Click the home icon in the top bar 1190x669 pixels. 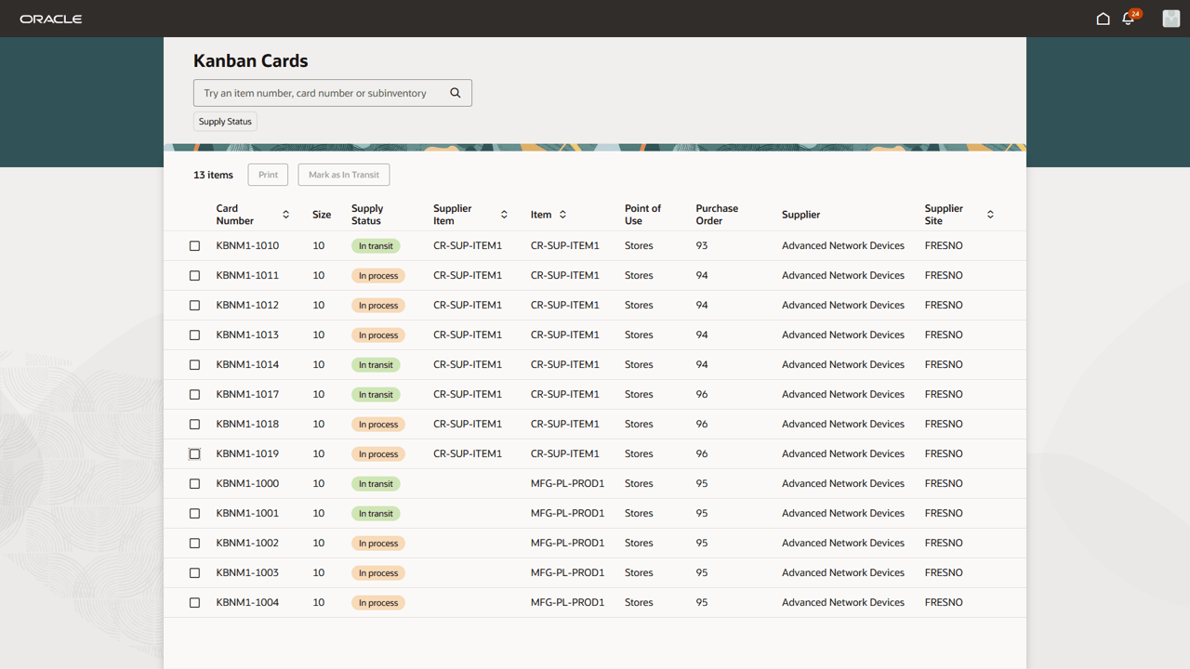point(1103,18)
